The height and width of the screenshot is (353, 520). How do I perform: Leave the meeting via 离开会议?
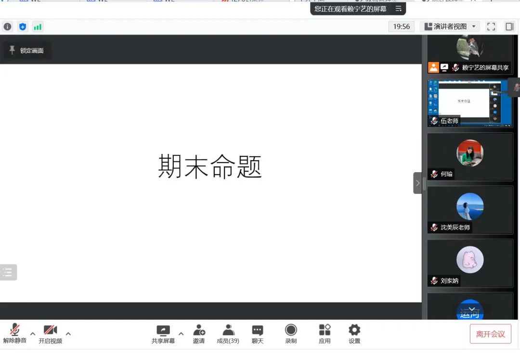490,333
